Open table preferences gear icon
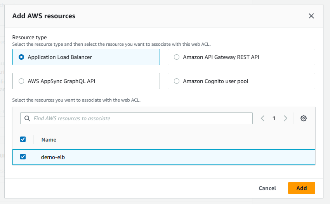 304,118
